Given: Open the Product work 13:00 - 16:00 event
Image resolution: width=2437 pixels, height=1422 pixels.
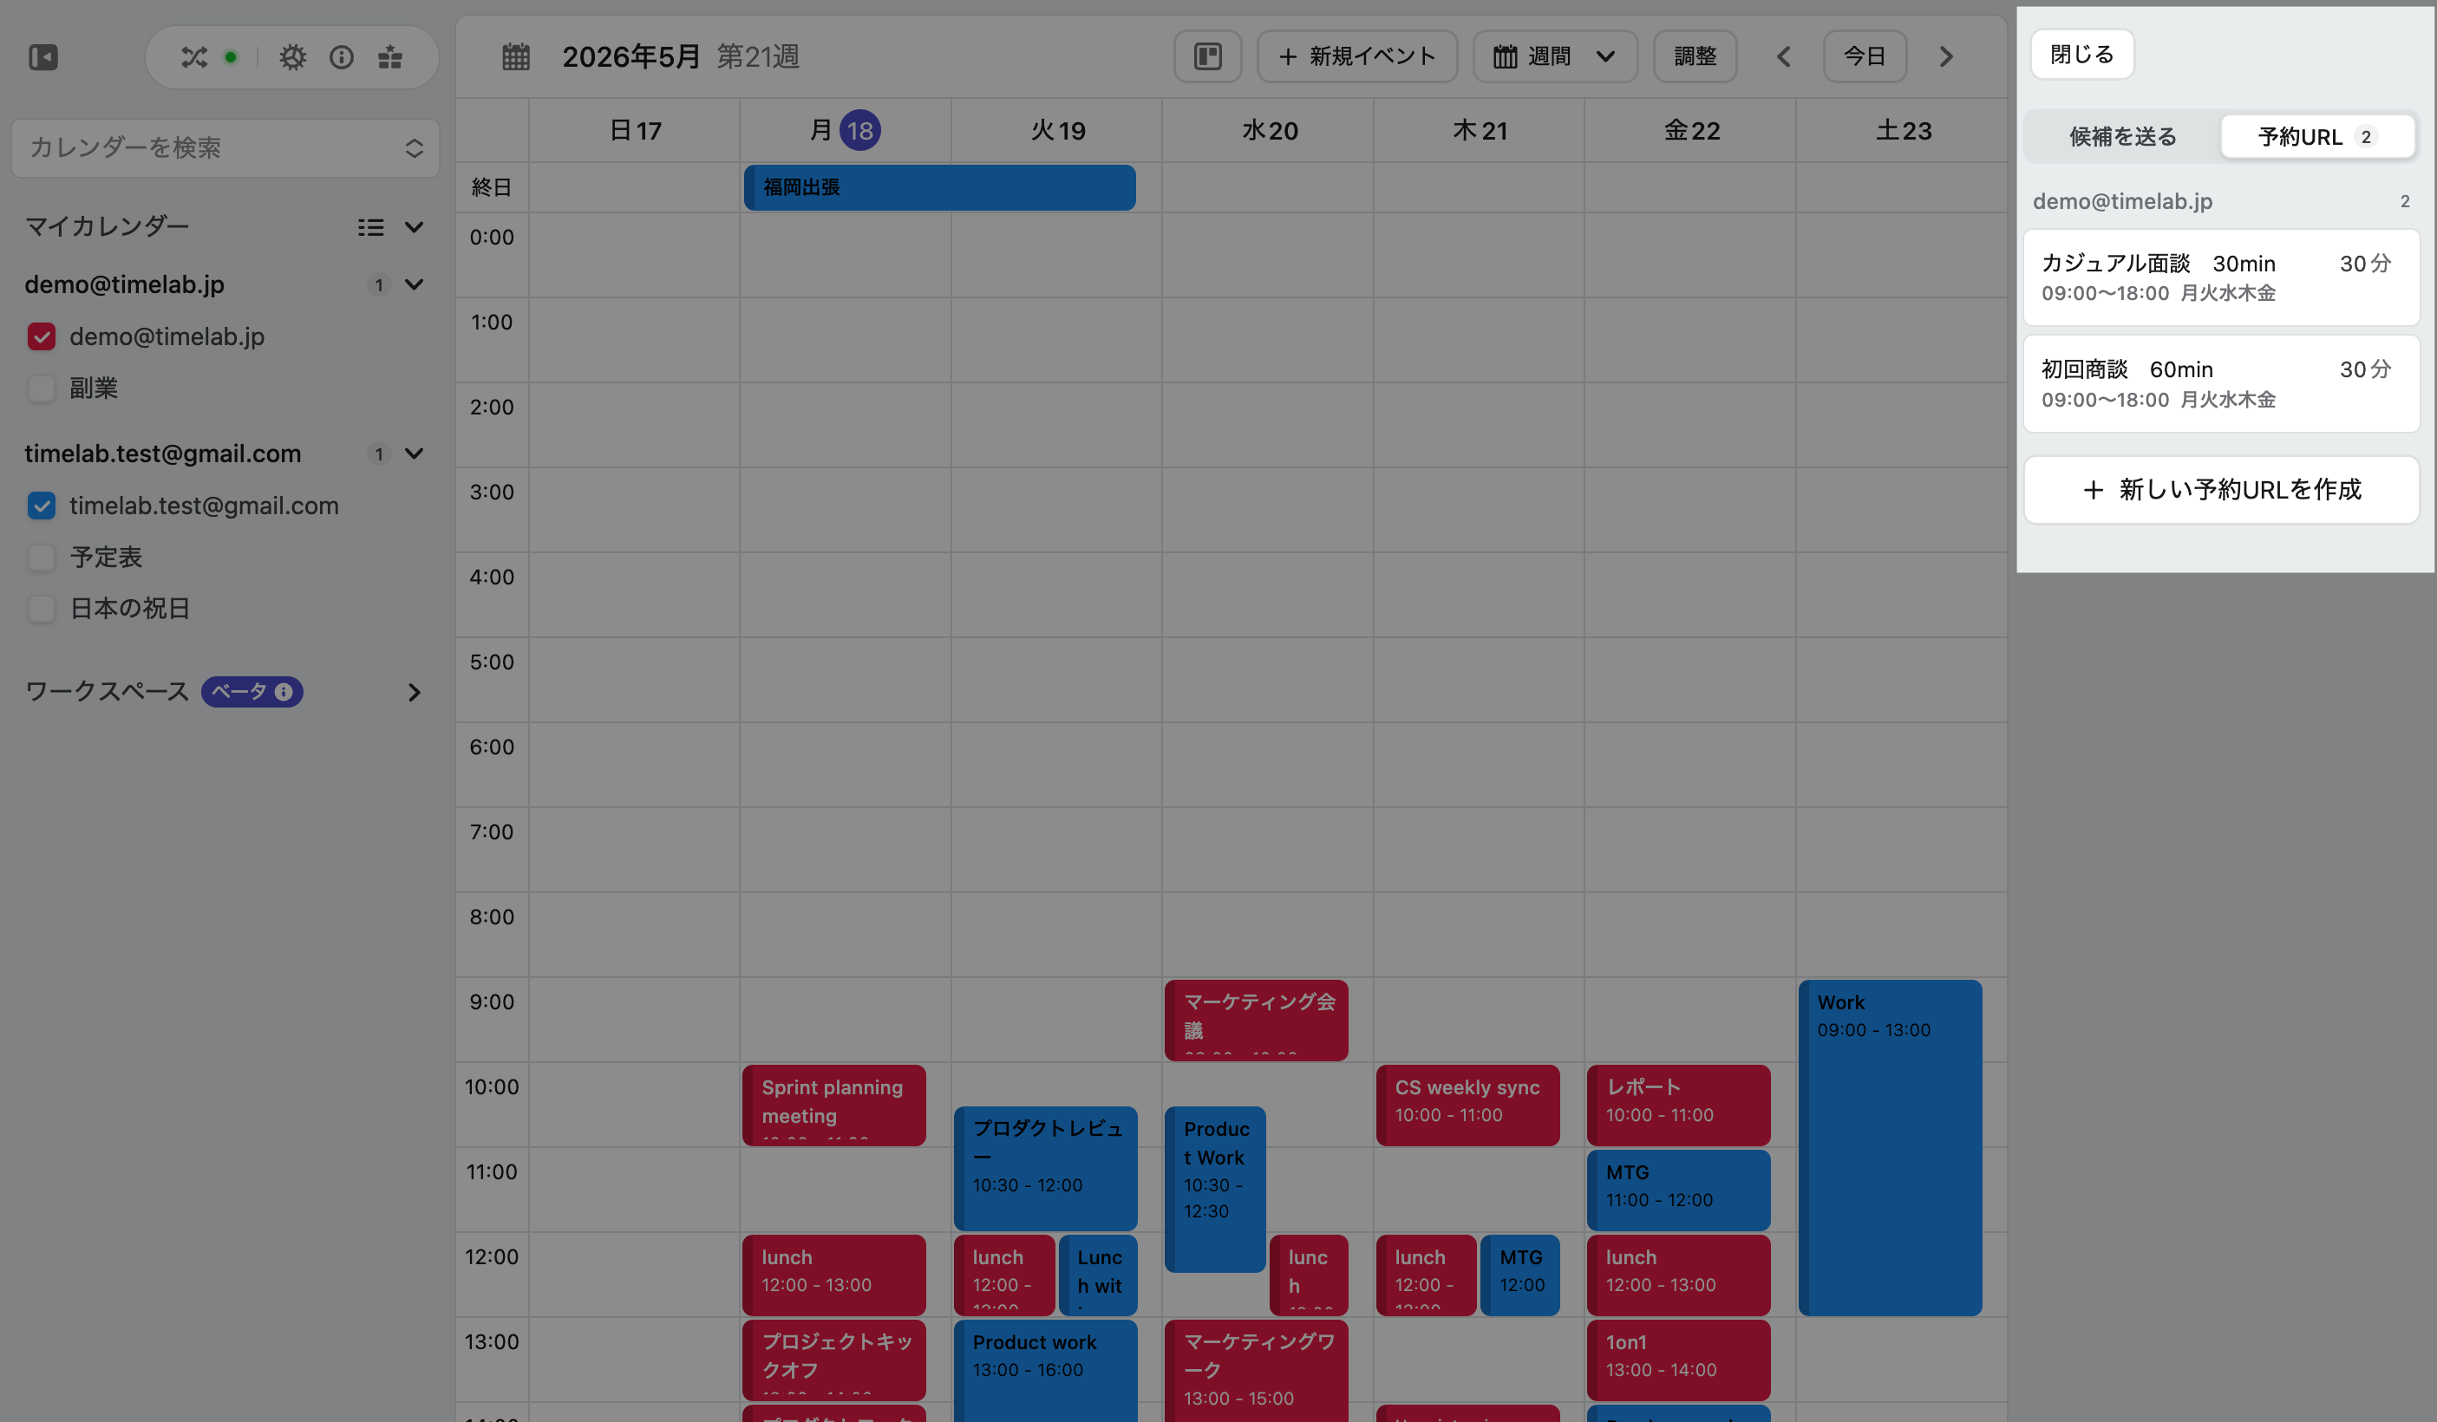Looking at the screenshot, I should click(1044, 1370).
